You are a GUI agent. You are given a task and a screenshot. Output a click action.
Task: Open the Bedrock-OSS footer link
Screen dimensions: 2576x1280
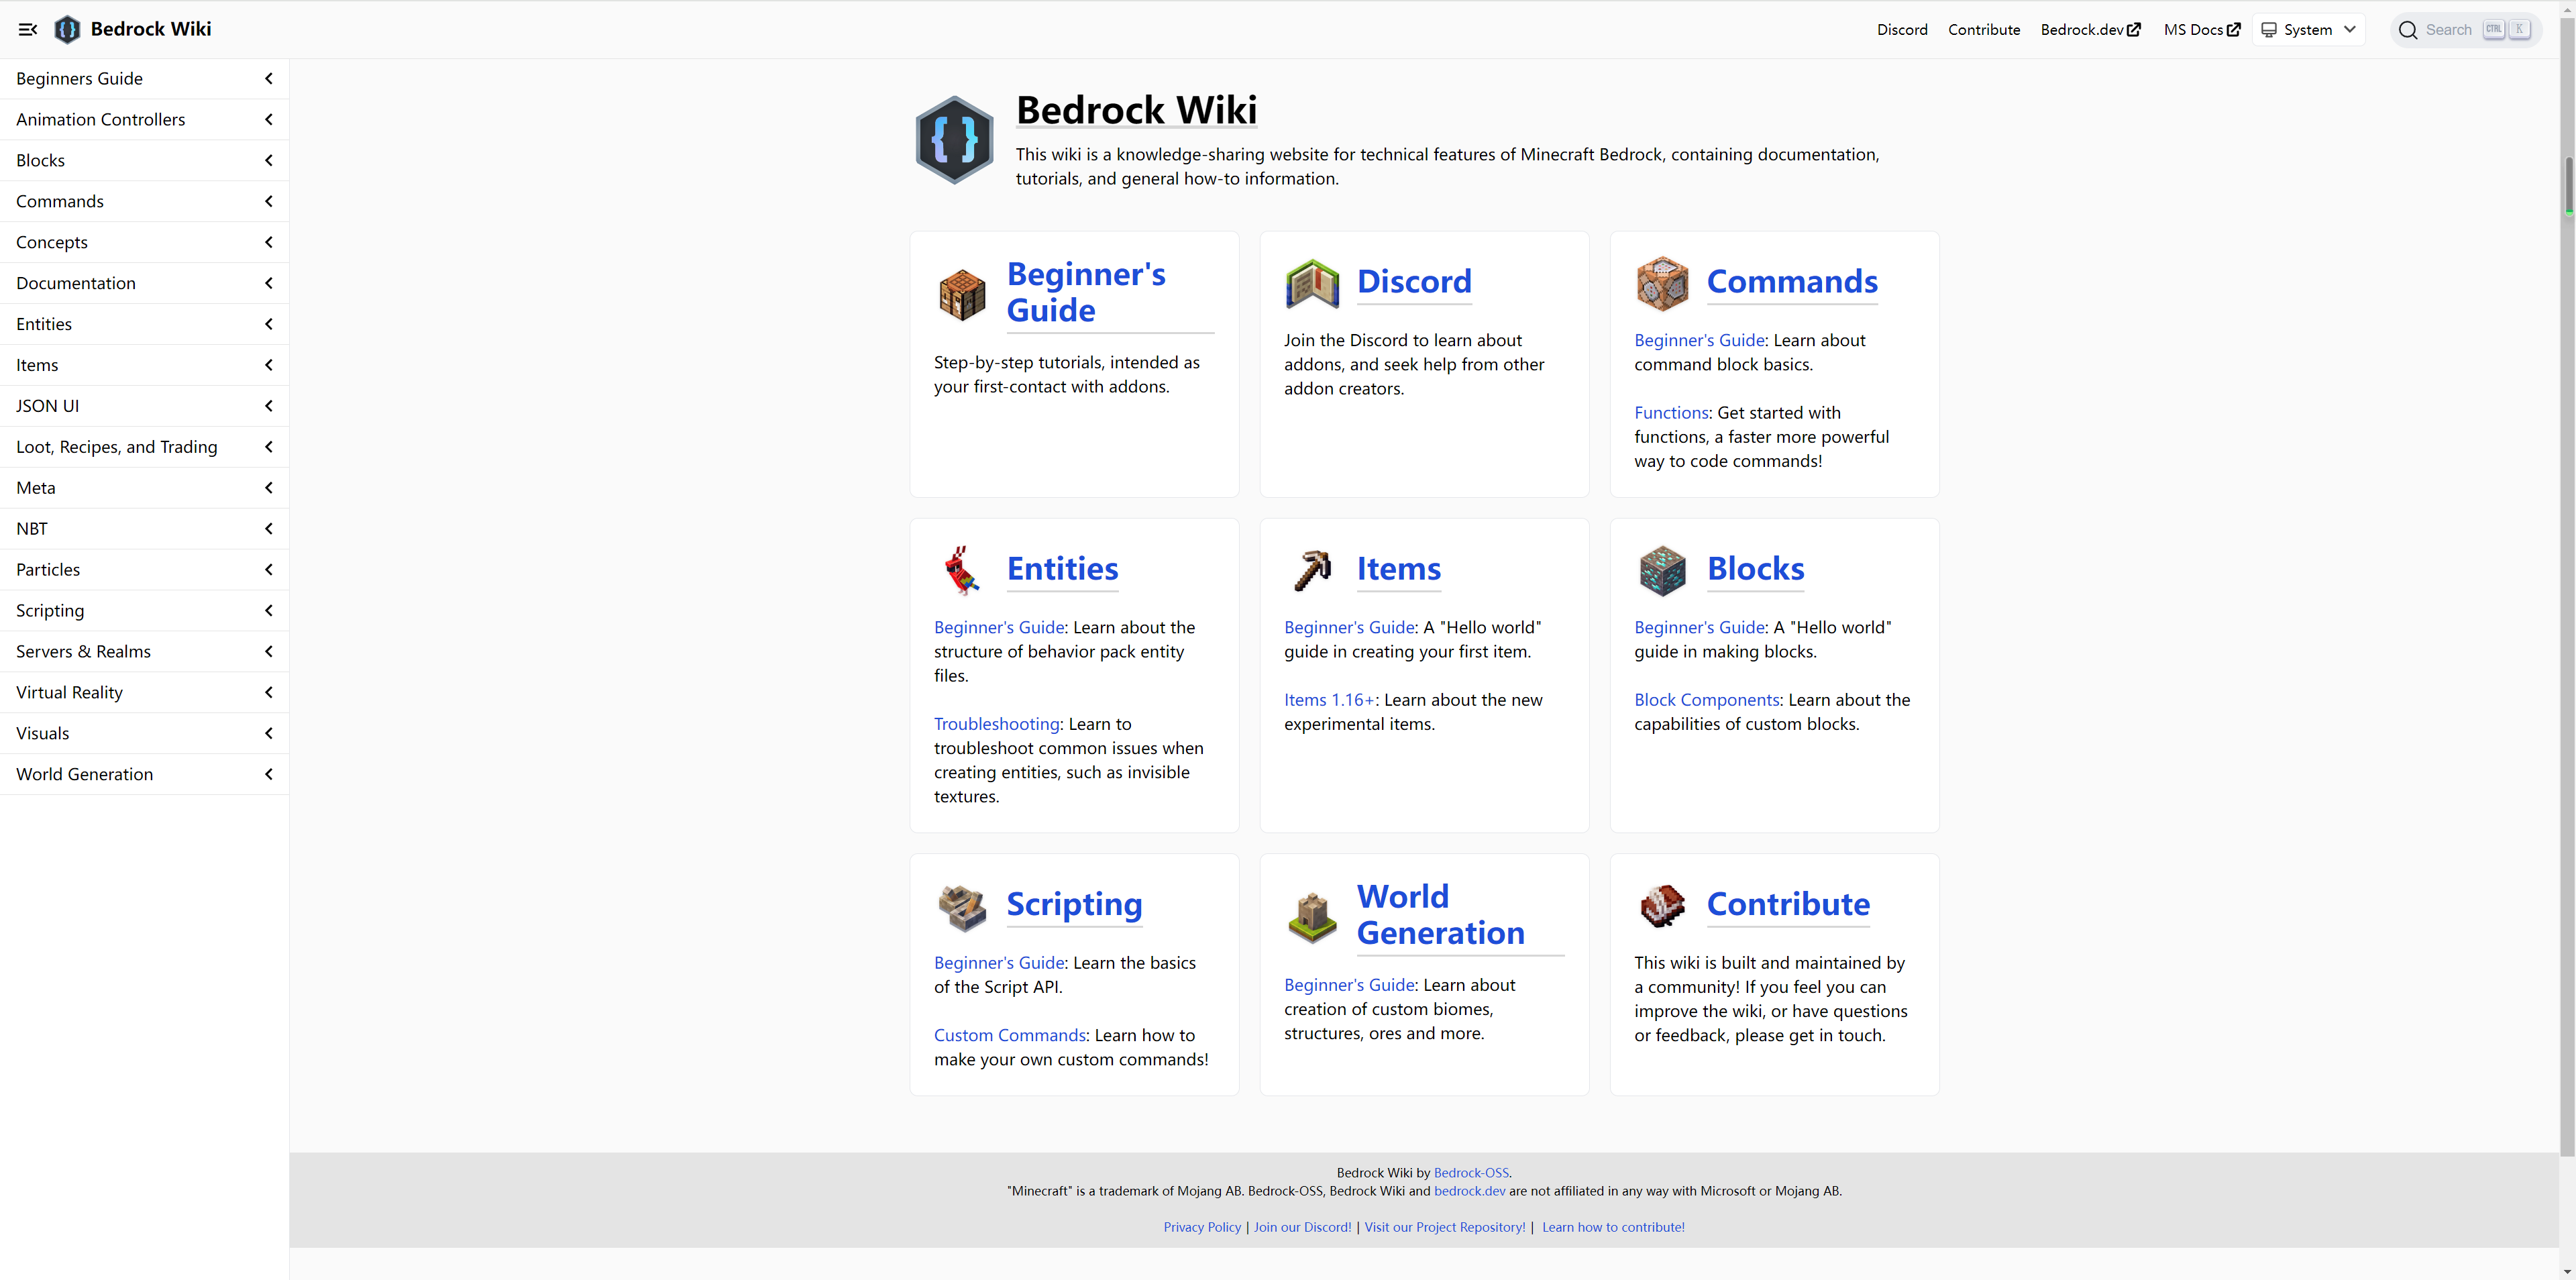pyautogui.click(x=1471, y=1173)
